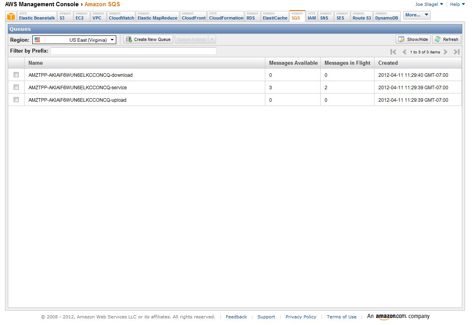This screenshot has width=472, height=325.
Task: Select the checkbox for the service queue
Action: pyautogui.click(x=16, y=87)
